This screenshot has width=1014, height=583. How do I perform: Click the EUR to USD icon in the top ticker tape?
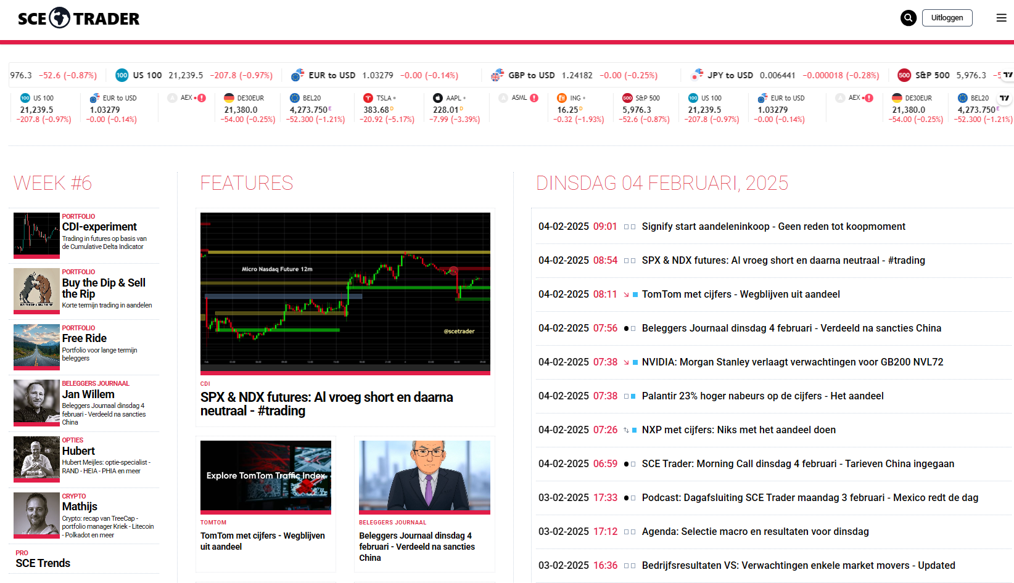tap(297, 75)
